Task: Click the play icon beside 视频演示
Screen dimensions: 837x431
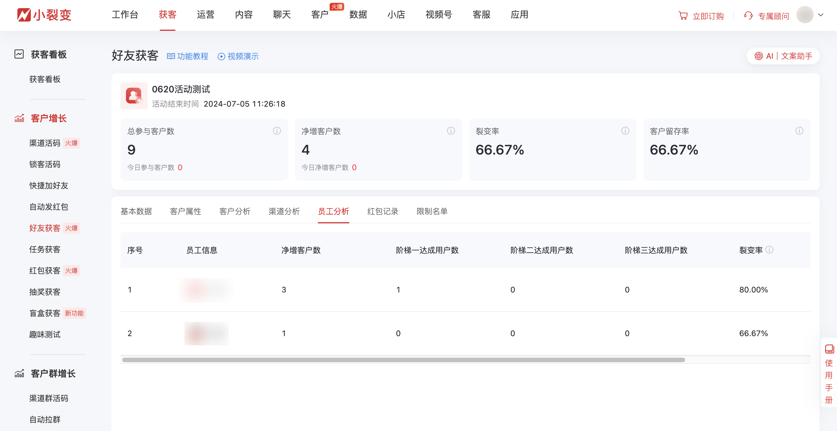Action: pos(221,56)
